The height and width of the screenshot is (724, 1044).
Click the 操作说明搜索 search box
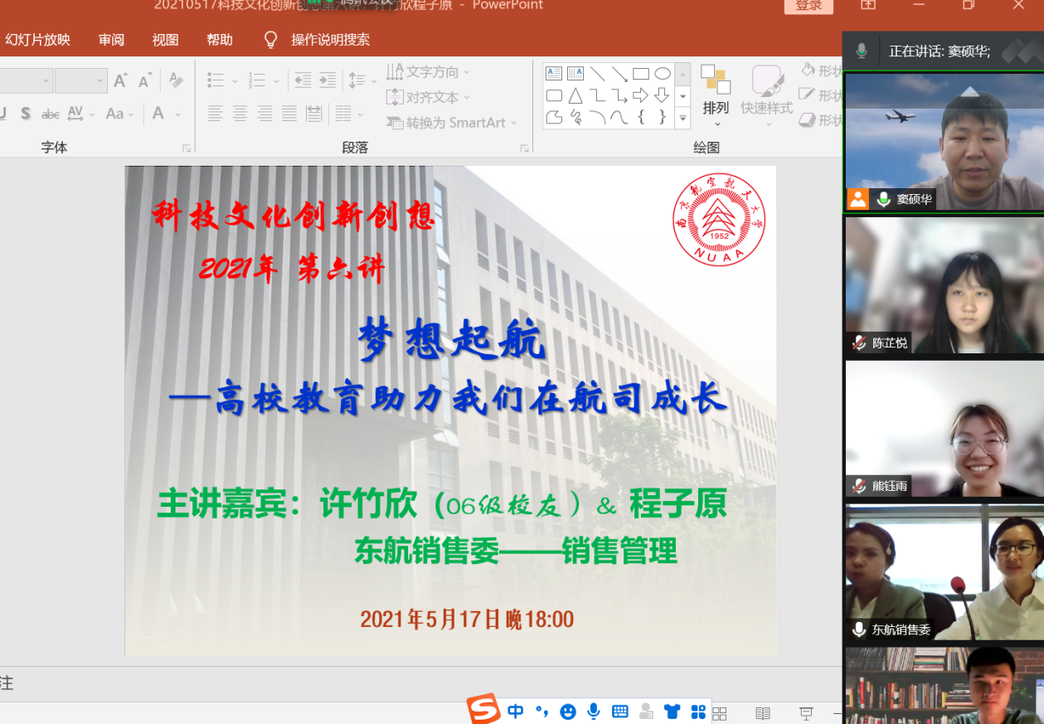point(330,40)
